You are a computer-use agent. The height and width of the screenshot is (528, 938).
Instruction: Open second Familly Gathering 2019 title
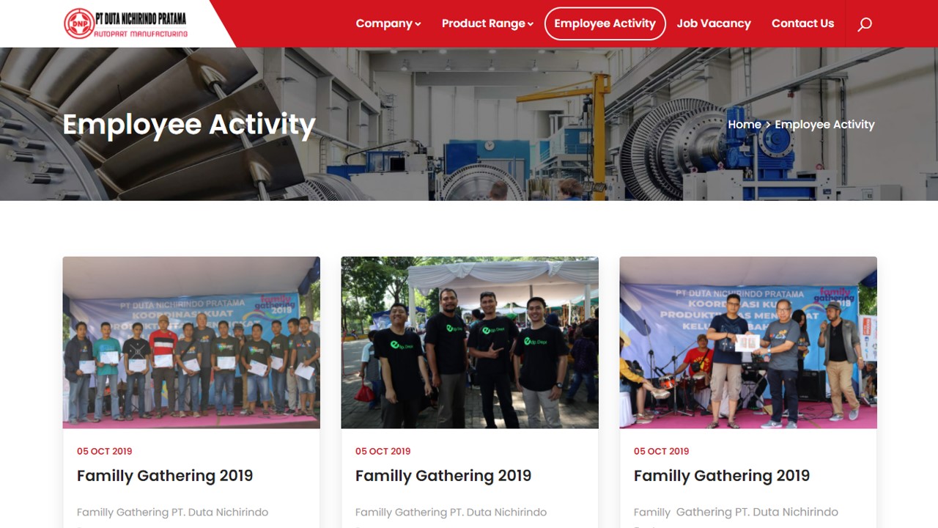pos(443,476)
